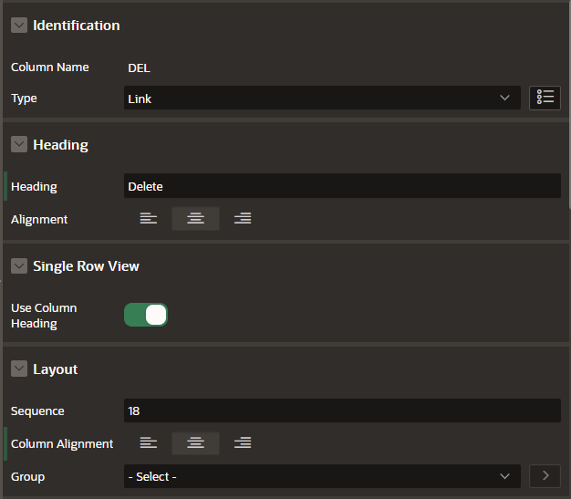Viewport: 571px width, 499px height.
Task: Collapse the Single Row View section
Action: [x=19, y=265]
